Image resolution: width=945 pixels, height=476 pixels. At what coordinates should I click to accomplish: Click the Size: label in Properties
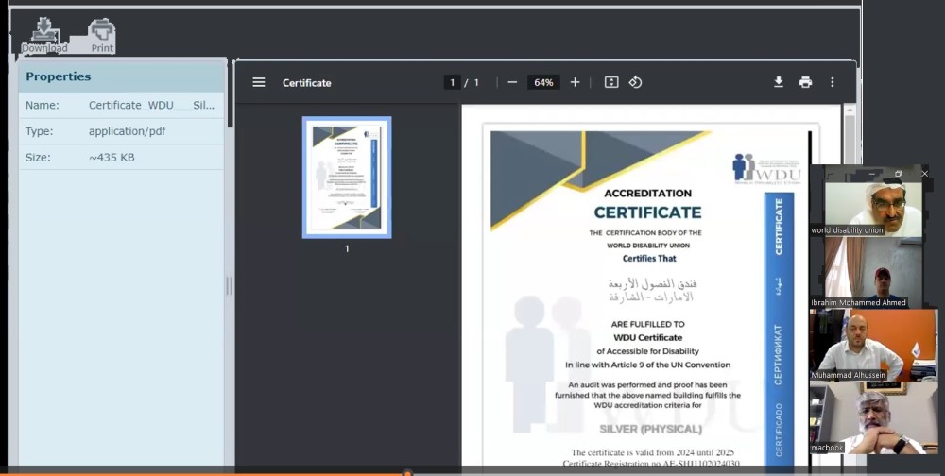point(38,158)
